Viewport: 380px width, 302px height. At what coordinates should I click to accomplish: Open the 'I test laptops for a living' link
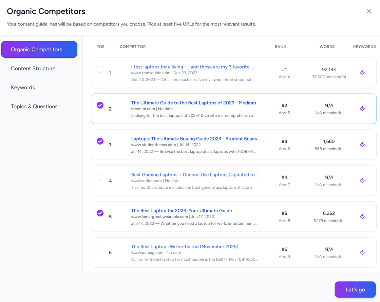[192, 67]
